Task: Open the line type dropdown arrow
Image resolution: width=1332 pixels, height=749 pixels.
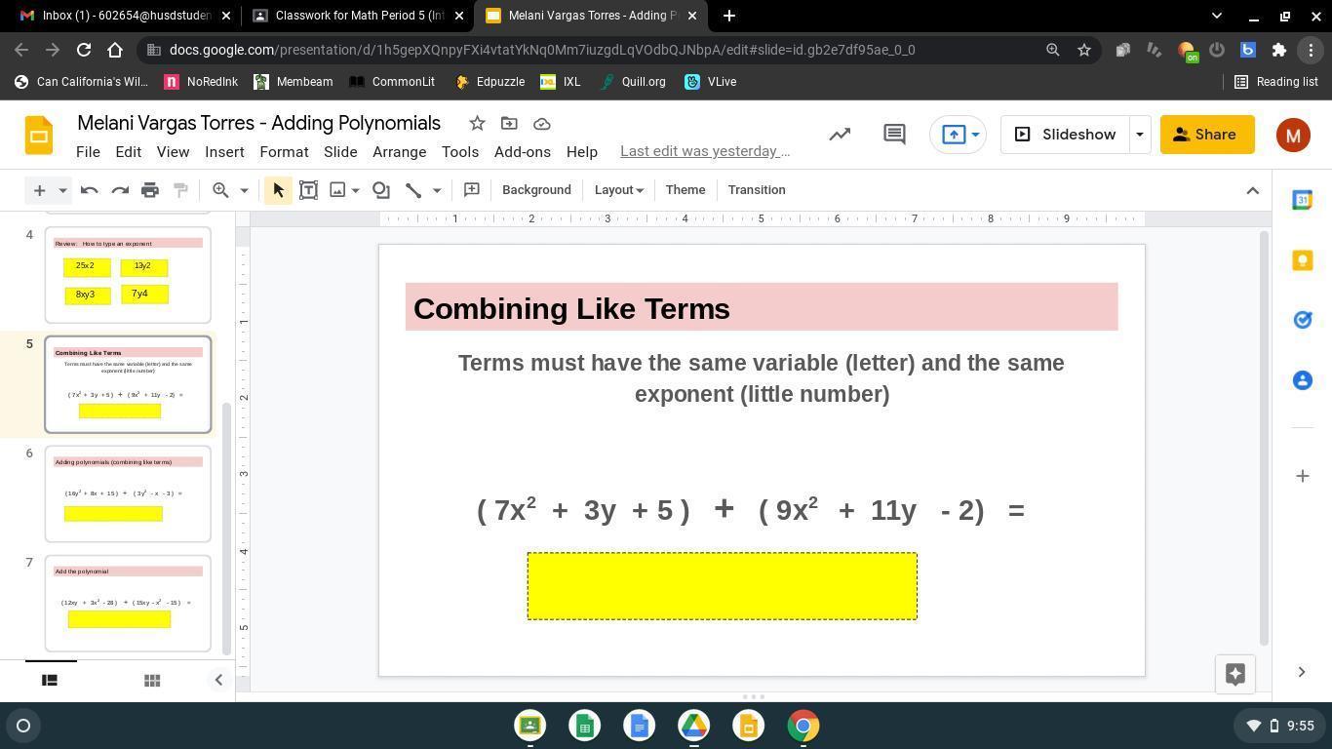Action: [x=437, y=190]
